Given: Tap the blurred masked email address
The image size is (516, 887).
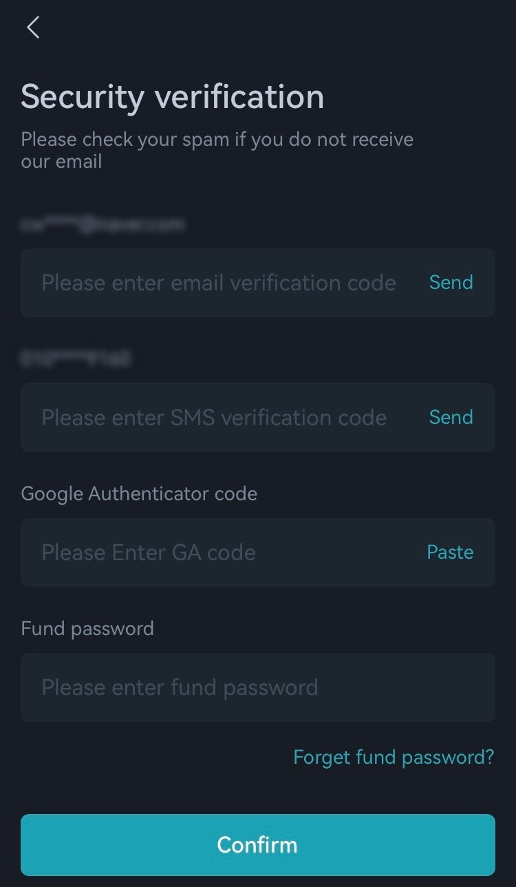Looking at the screenshot, I should 103,224.
